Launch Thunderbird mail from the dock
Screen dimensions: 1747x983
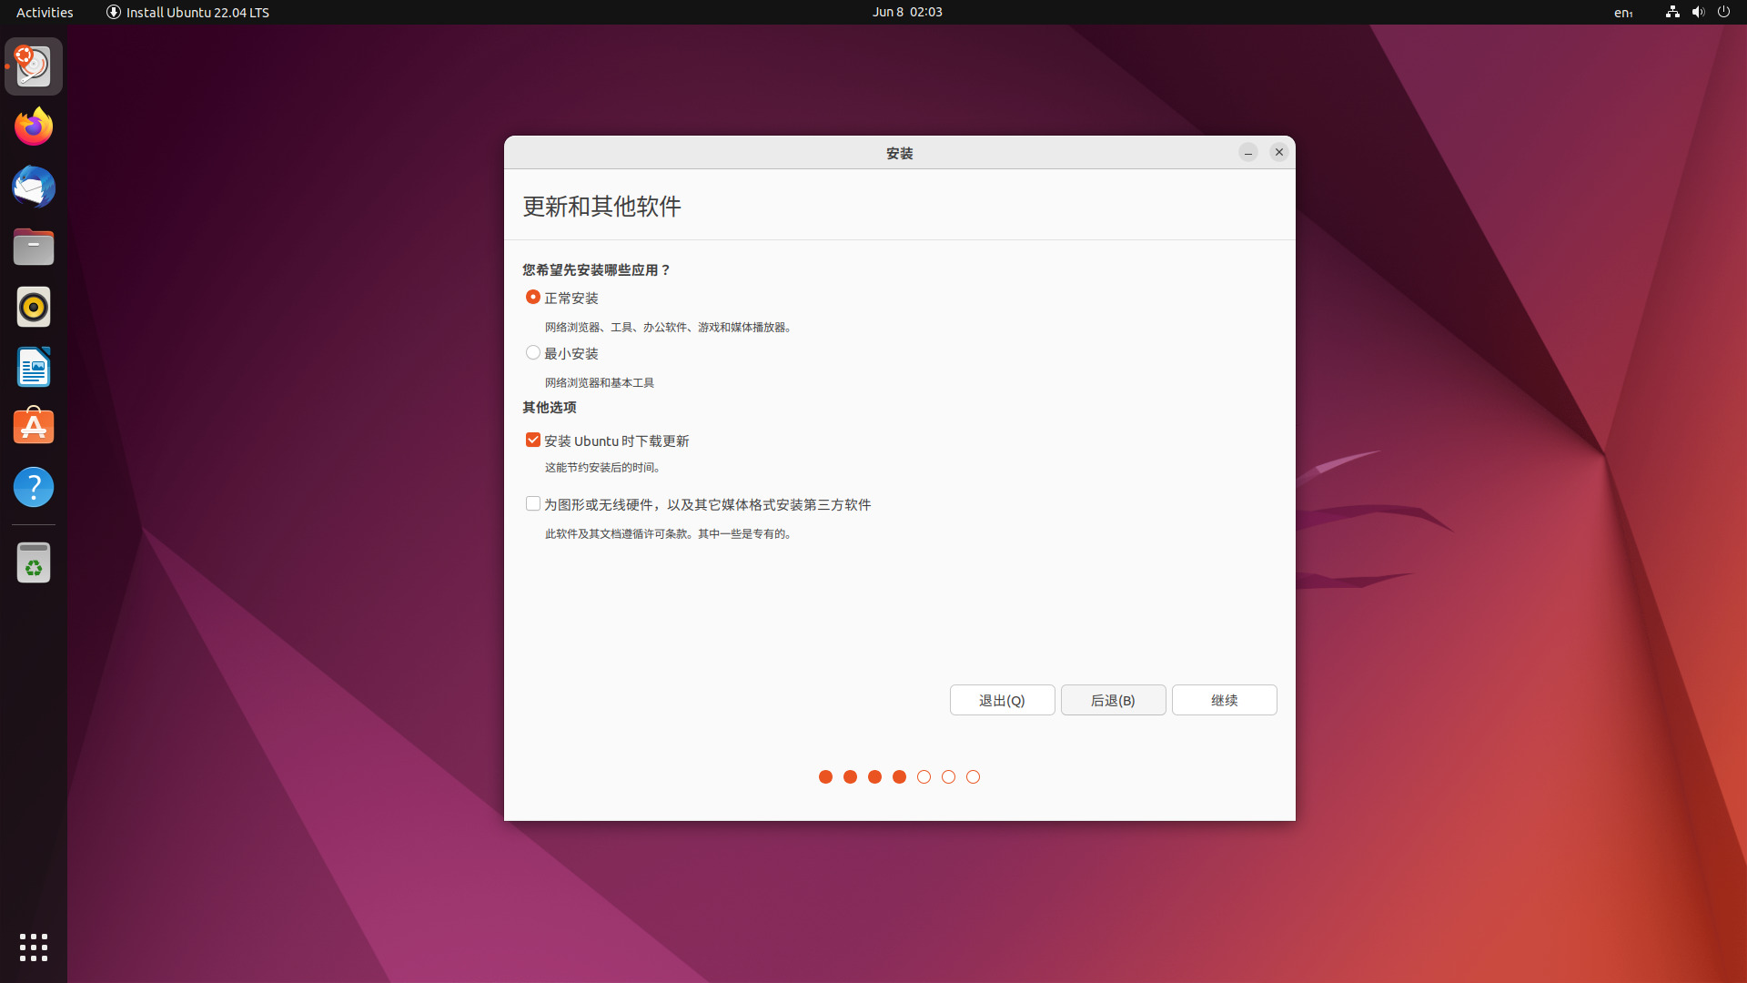(x=33, y=187)
